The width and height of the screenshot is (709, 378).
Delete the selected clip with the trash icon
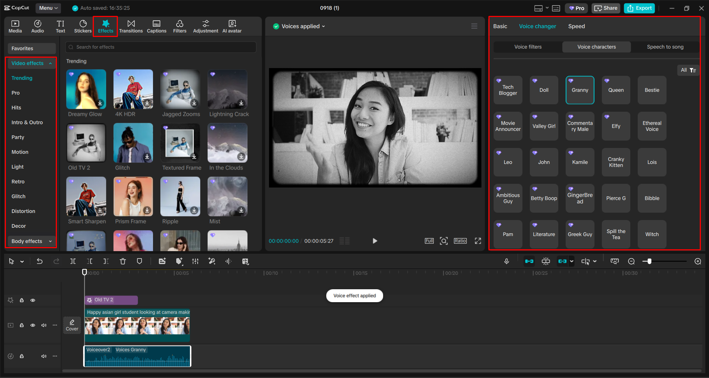tap(123, 261)
